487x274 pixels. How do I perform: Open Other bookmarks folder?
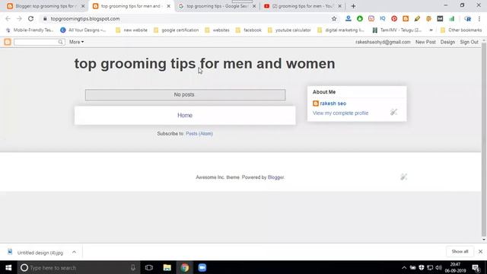pos(461,30)
